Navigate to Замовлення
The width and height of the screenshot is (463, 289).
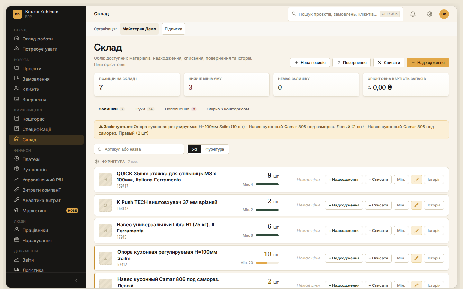[46, 79]
